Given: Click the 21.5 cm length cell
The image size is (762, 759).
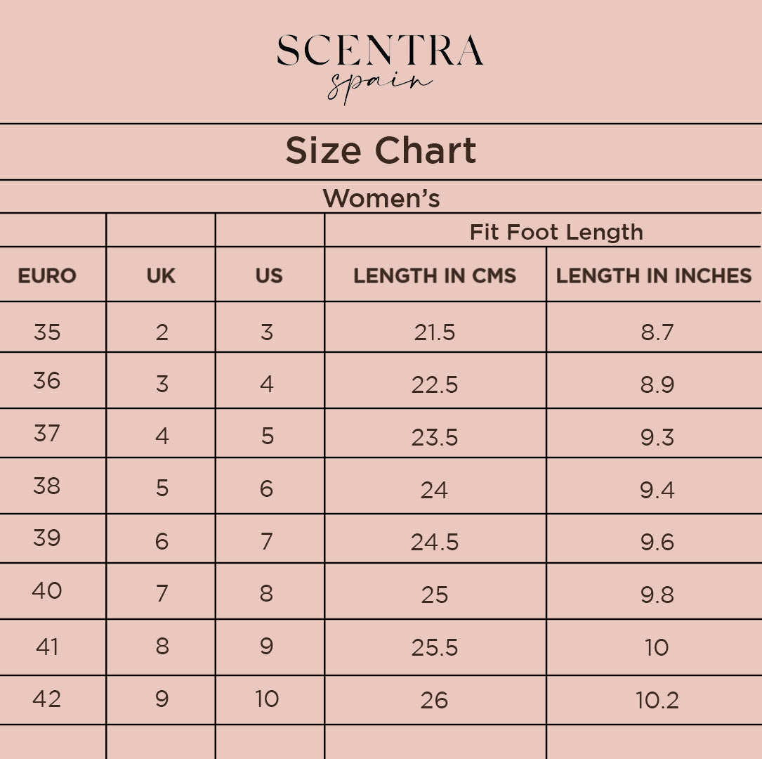Looking at the screenshot, I should (x=435, y=332).
